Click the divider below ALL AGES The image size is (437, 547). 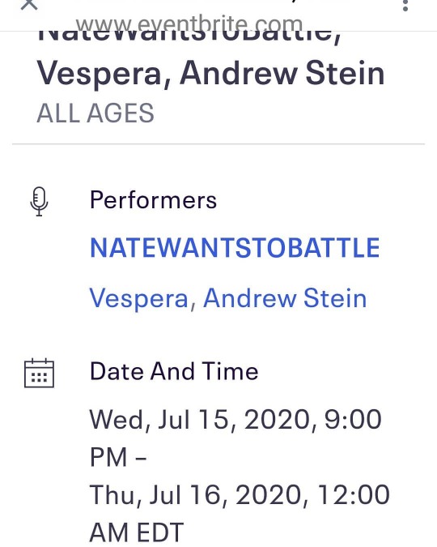218,143
